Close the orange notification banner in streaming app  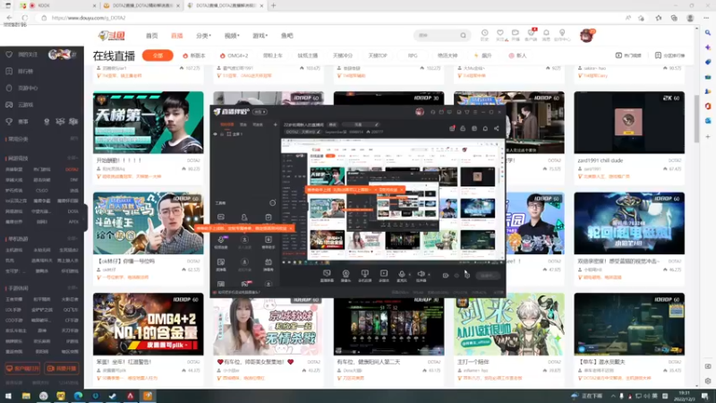(290, 227)
